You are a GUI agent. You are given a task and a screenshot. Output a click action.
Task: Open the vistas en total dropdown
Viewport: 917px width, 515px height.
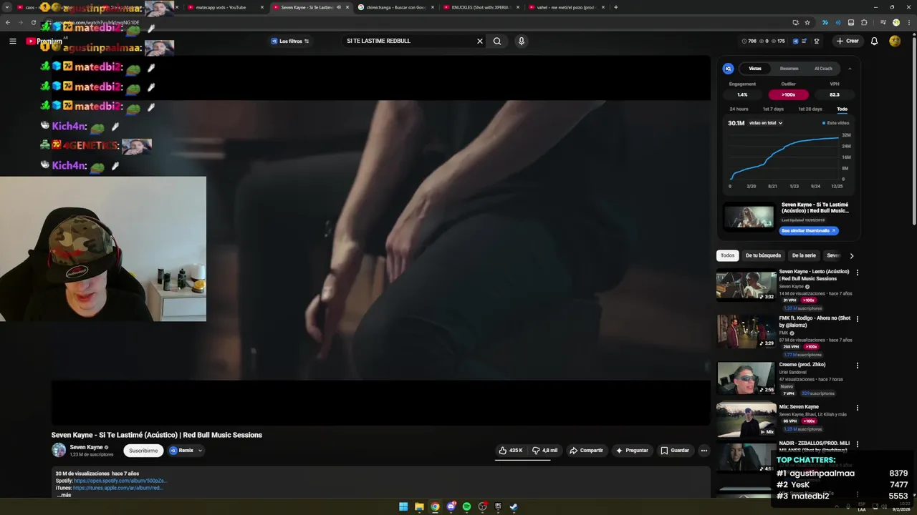tap(766, 123)
